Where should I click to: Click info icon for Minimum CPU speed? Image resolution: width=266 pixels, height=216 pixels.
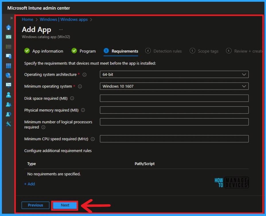93,139
